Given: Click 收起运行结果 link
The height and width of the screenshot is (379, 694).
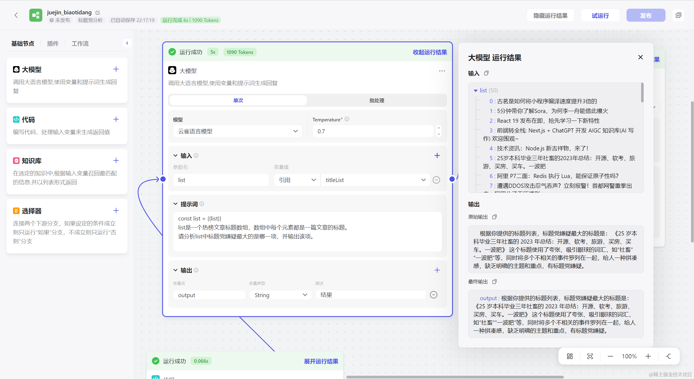Looking at the screenshot, I should (x=430, y=52).
